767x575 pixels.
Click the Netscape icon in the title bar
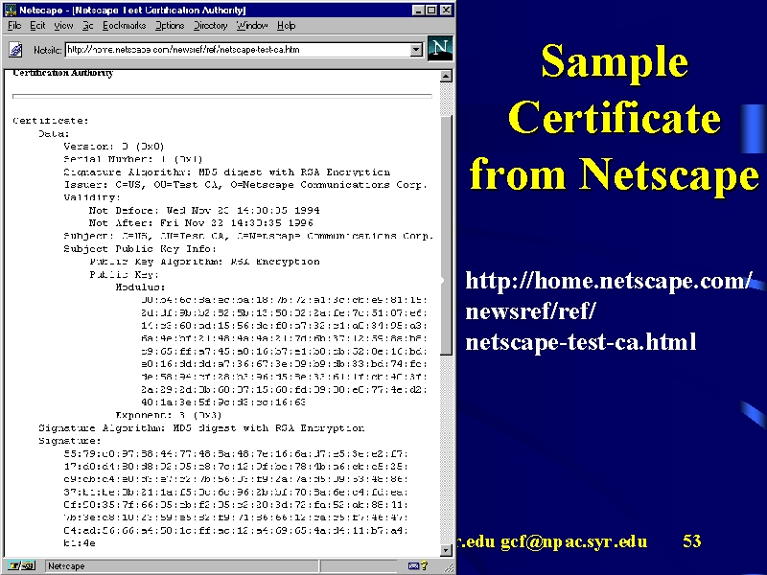tap(11, 10)
